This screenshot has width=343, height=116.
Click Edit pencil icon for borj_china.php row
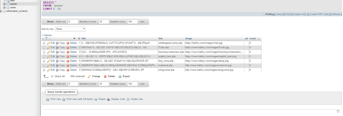[49, 61]
